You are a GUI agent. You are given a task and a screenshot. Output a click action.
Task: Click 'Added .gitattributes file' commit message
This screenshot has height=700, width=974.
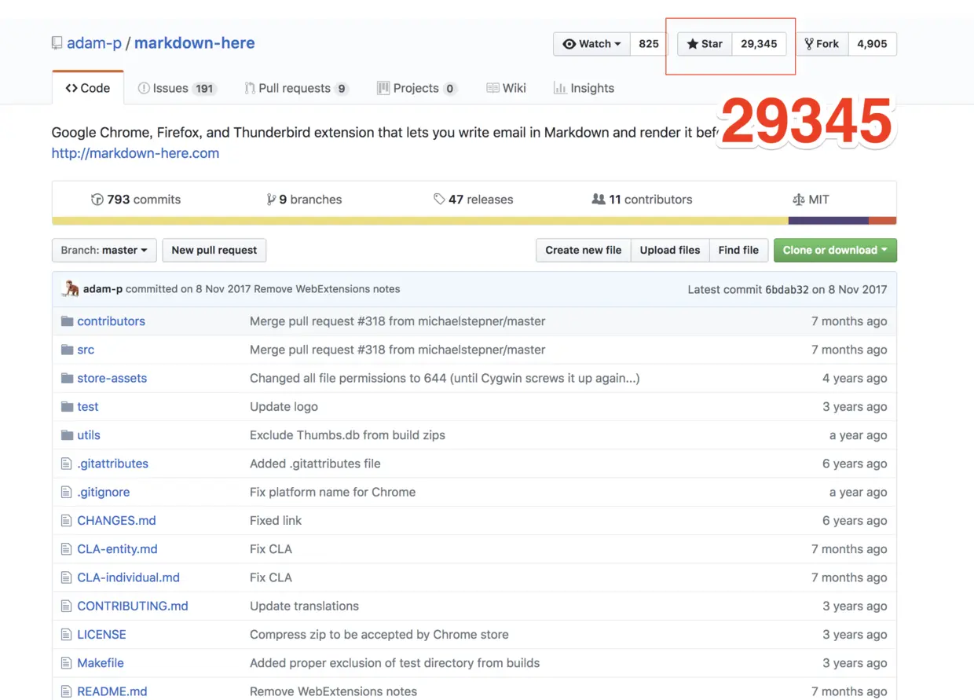click(x=315, y=464)
